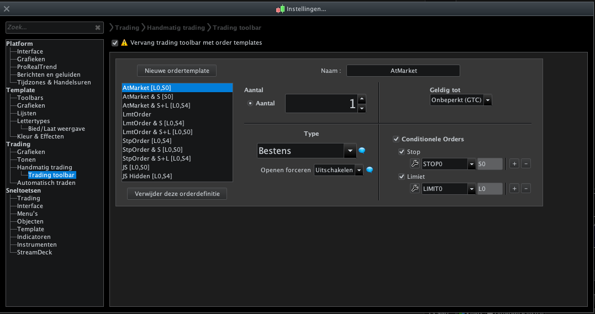Select StpOrder [L0,S4] template
Screen dimensions: 595x314
pos(177,141)
